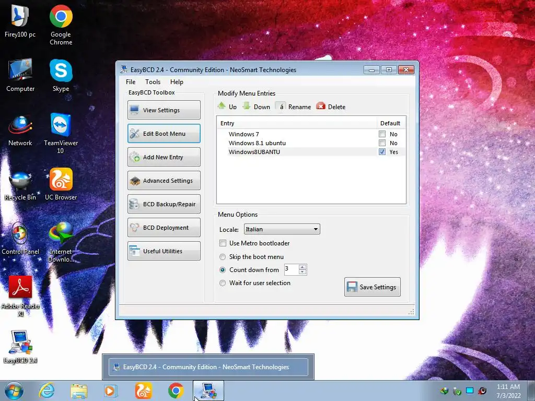
Task: Select Computer desktop icon
Action: click(x=20, y=75)
